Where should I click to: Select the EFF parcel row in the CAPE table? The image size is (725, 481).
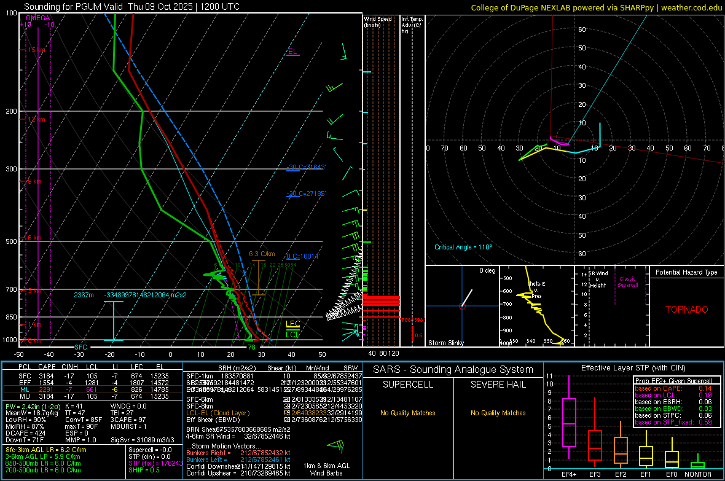click(x=93, y=383)
